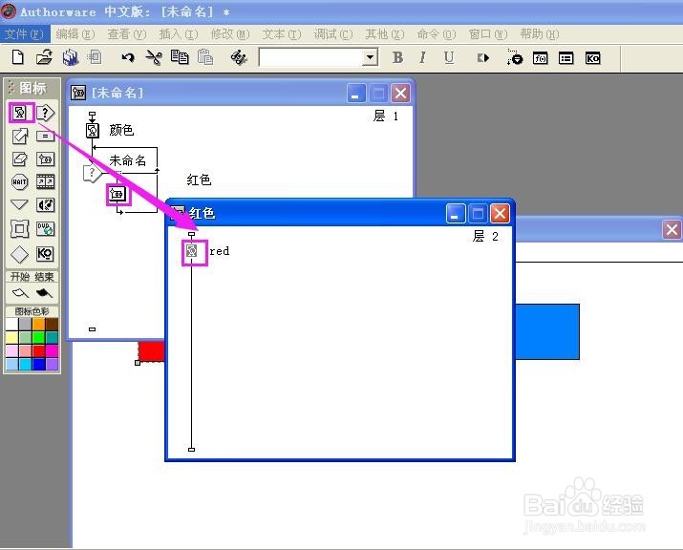Click the white Start flag
This screenshot has width=683, height=550.
(20, 292)
